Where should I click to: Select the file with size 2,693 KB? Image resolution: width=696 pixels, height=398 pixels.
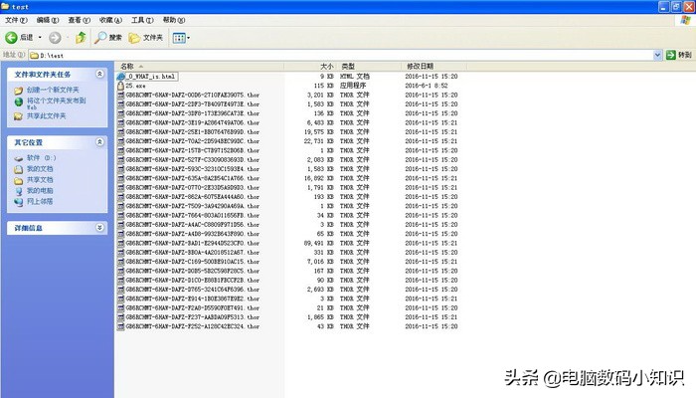point(192,290)
